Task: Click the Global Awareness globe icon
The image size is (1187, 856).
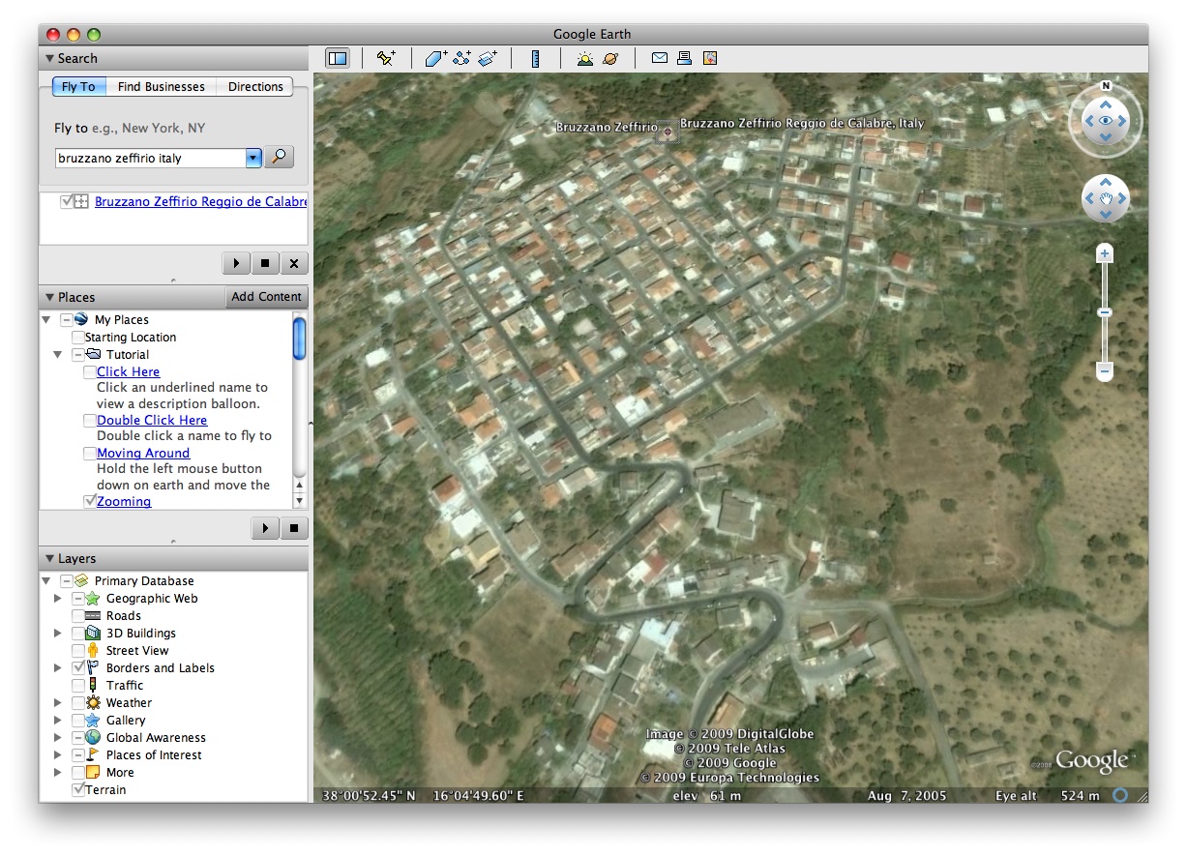Action: click(93, 738)
